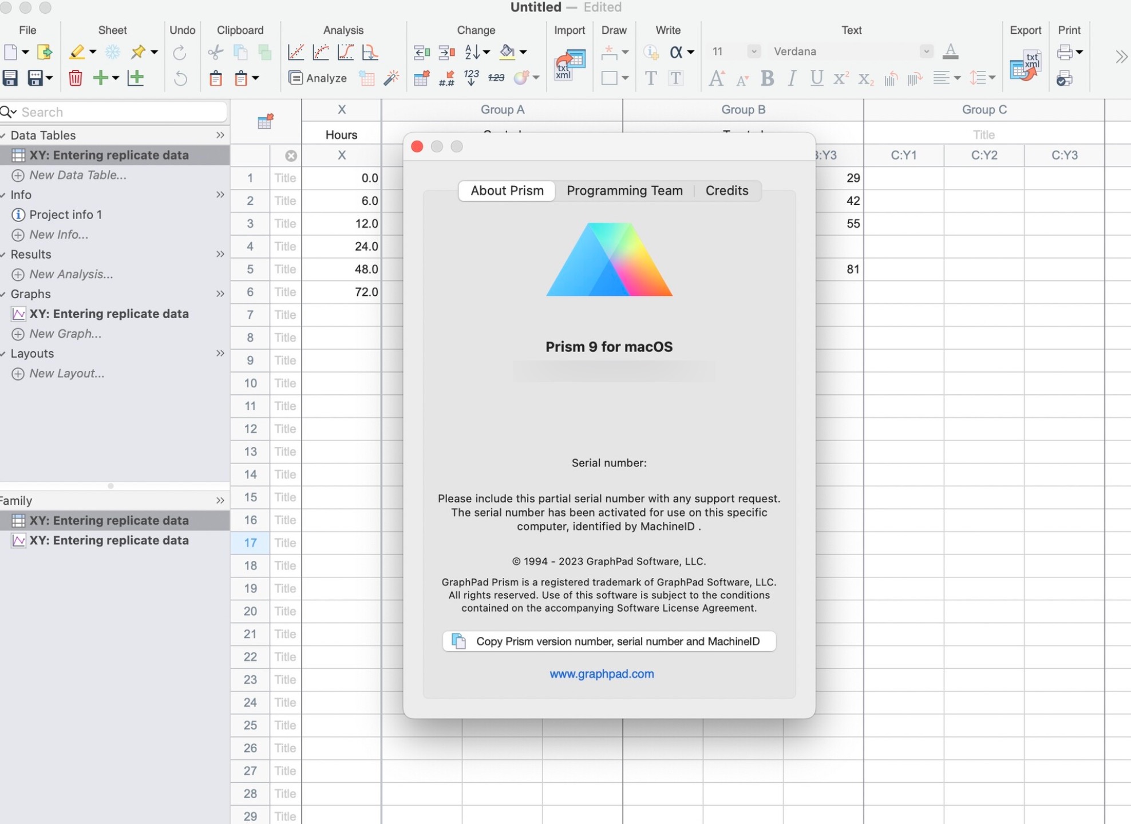The height and width of the screenshot is (824, 1131).
Task: Select Project info 1
Action: click(x=65, y=215)
